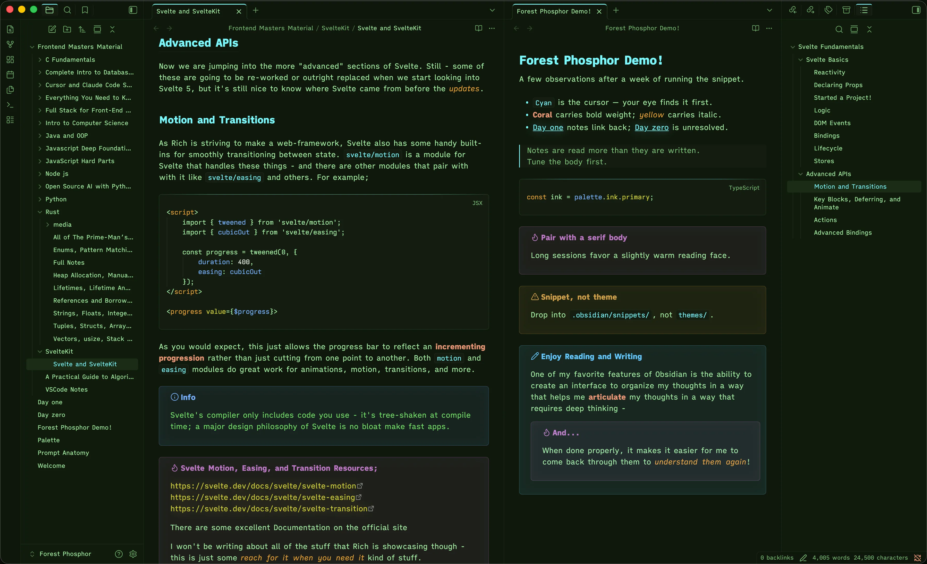Click SvelteKit in the breadcrumb path
Viewport: 927px width, 564px height.
(335, 28)
